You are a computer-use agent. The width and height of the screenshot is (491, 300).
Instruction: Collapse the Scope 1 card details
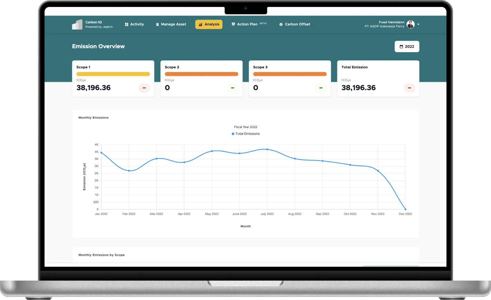click(144, 88)
